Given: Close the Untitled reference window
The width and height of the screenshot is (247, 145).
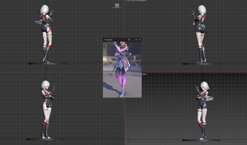Looking at the screenshot, I should (140, 40).
